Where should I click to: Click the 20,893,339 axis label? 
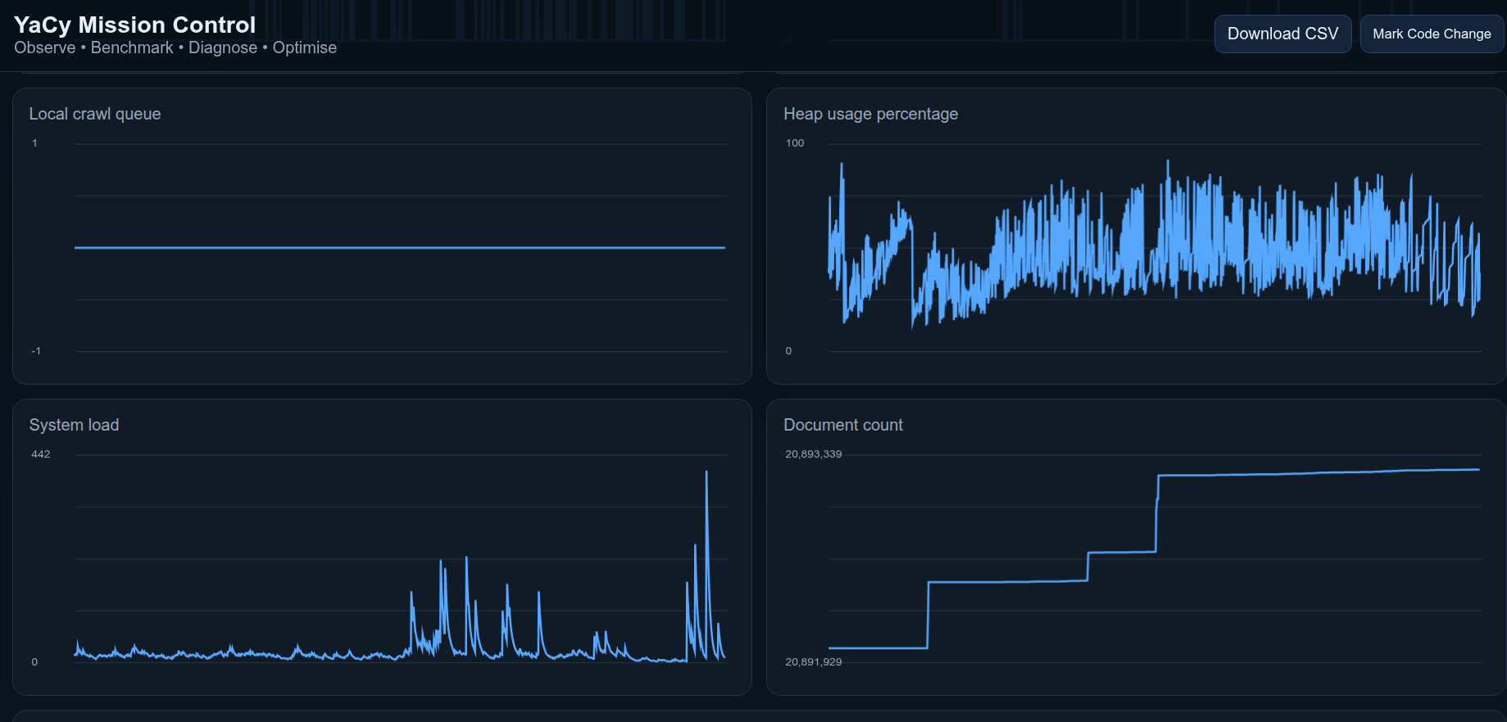(x=813, y=454)
